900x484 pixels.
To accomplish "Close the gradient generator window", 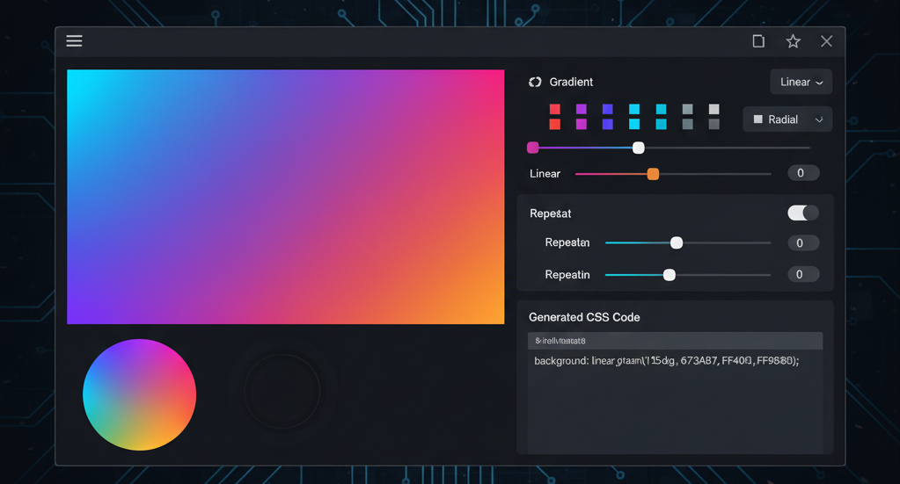I will pos(826,41).
